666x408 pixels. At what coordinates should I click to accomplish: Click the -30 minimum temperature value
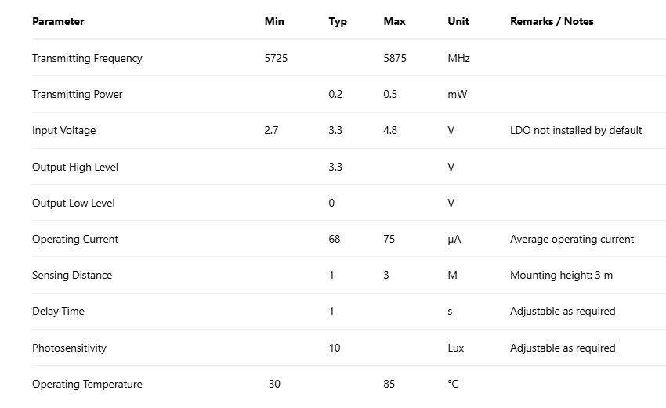tap(273, 384)
